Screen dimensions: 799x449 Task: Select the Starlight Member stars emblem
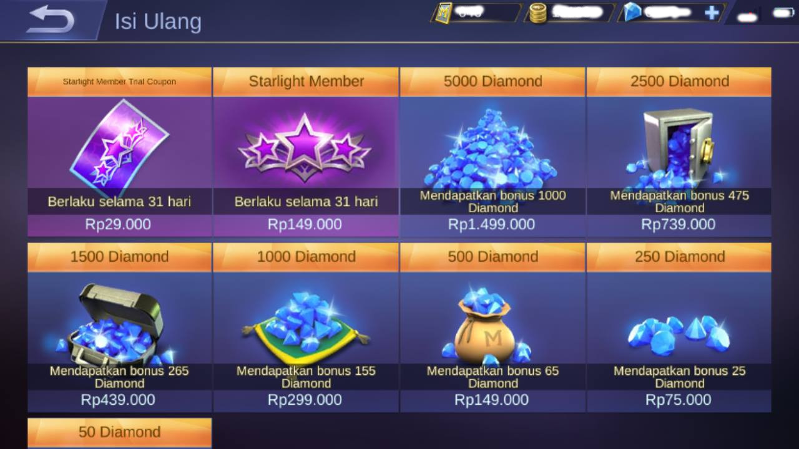click(305, 148)
